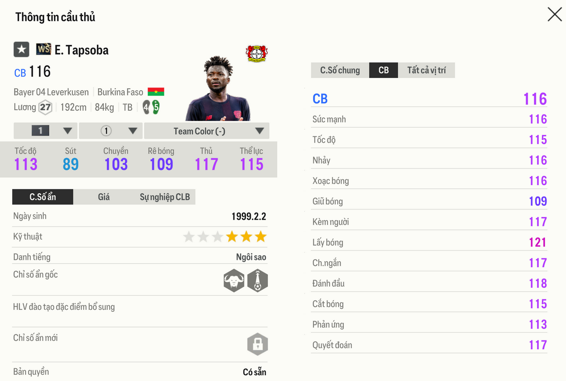Select the C.Số ẩn tab
This screenshot has height=381, width=566.
[x=43, y=197]
